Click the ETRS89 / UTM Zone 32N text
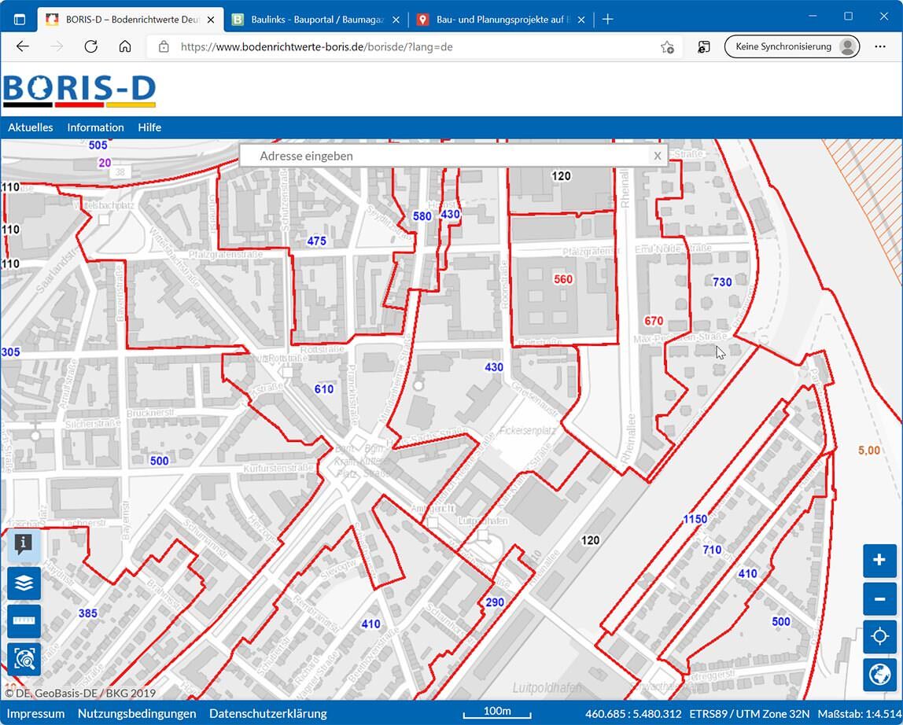Image resolution: width=903 pixels, height=725 pixels. pyautogui.click(x=750, y=714)
